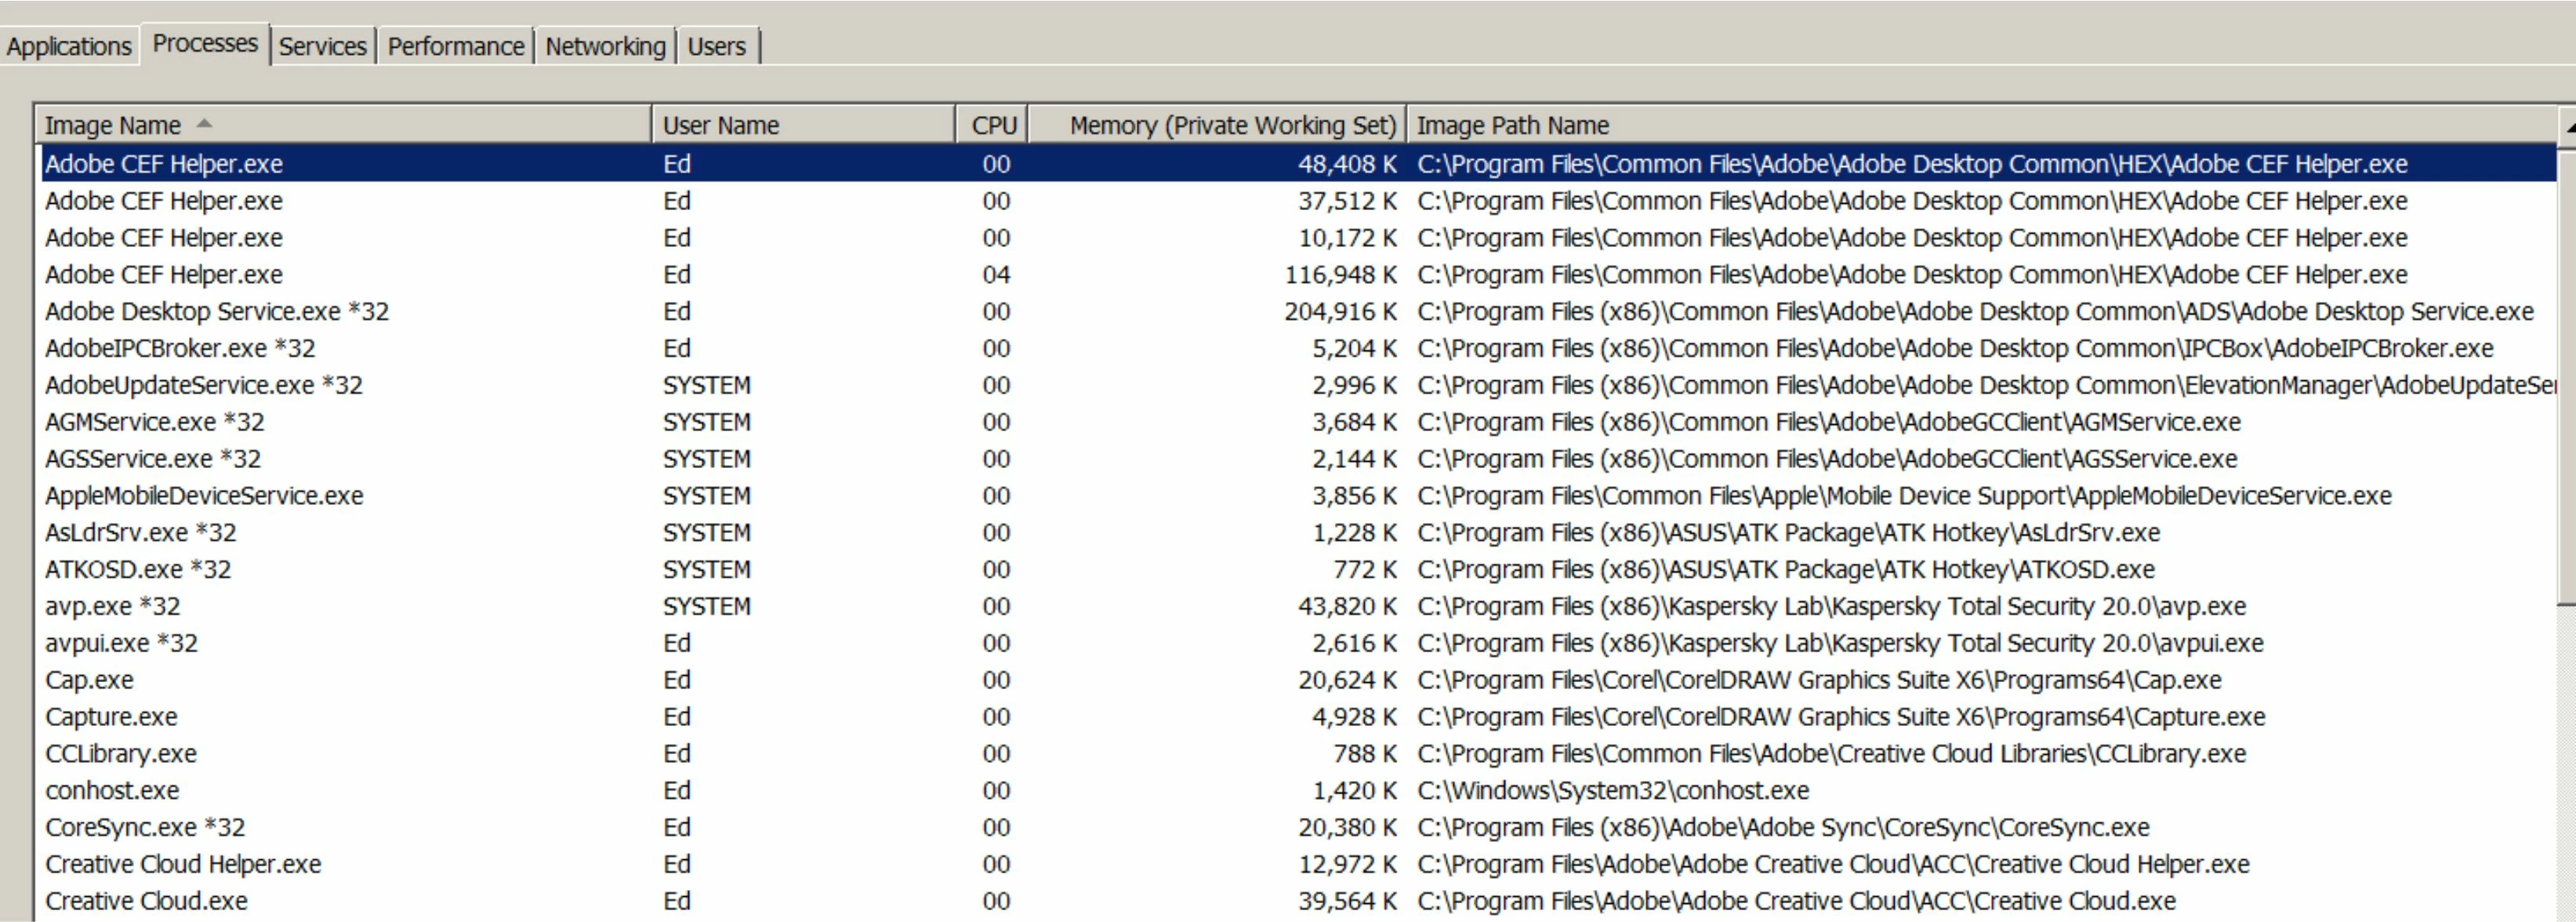Open the Networking tab

(x=605, y=47)
